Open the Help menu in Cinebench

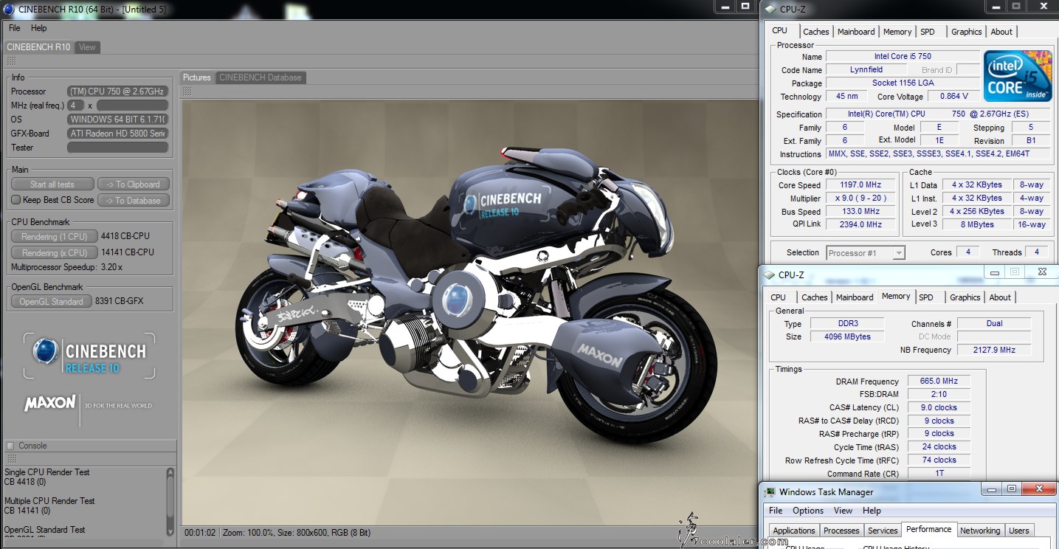point(38,28)
